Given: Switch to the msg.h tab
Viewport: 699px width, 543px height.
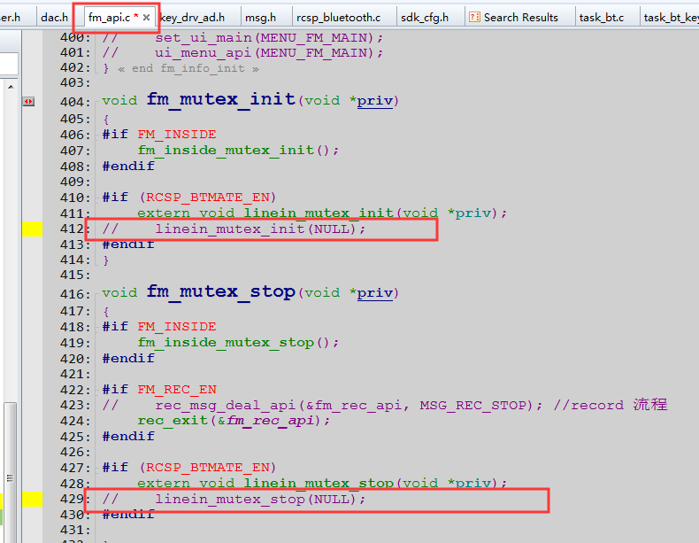Looking at the screenshot, I should tap(260, 18).
